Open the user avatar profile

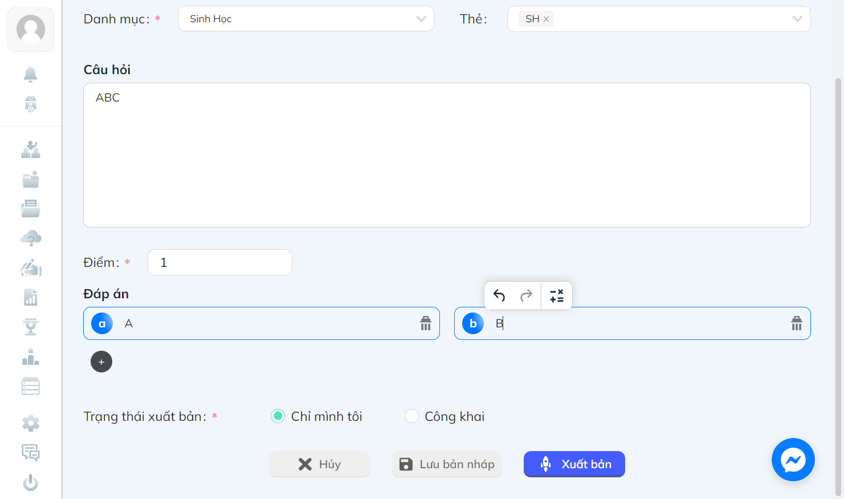(31, 29)
